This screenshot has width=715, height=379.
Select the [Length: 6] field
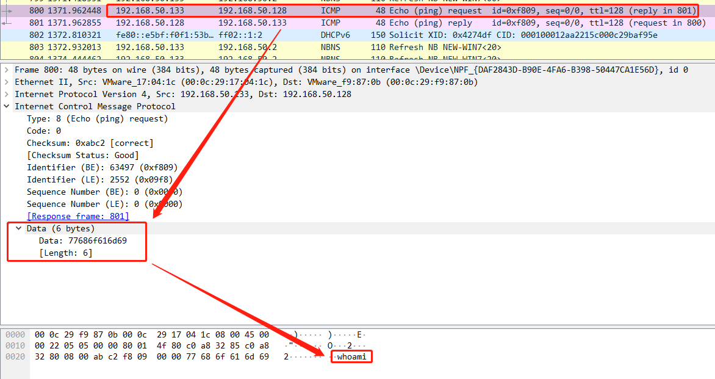tap(65, 253)
